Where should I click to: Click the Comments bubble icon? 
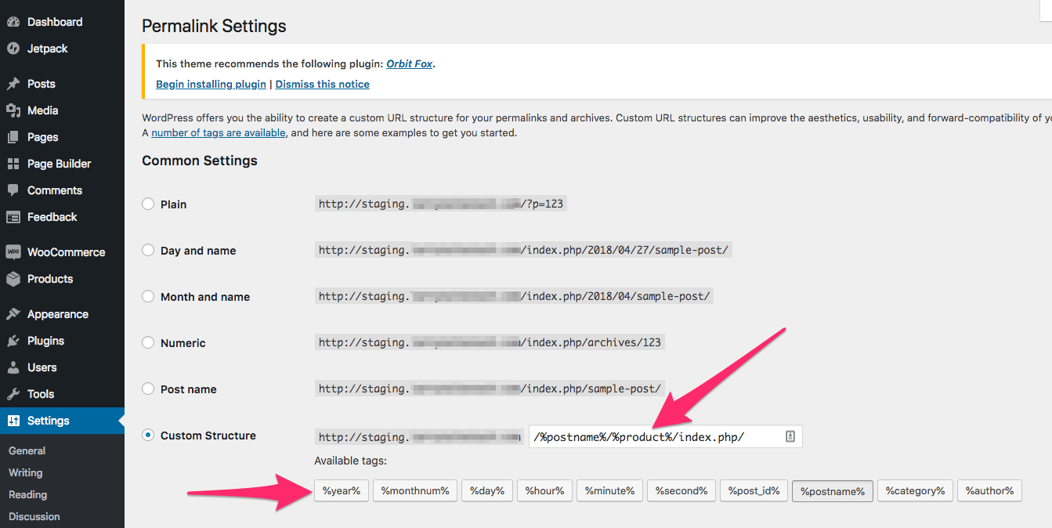click(13, 190)
